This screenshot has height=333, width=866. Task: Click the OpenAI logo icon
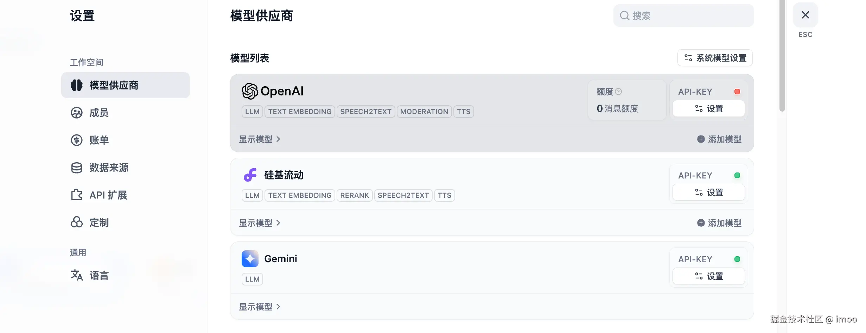point(250,91)
